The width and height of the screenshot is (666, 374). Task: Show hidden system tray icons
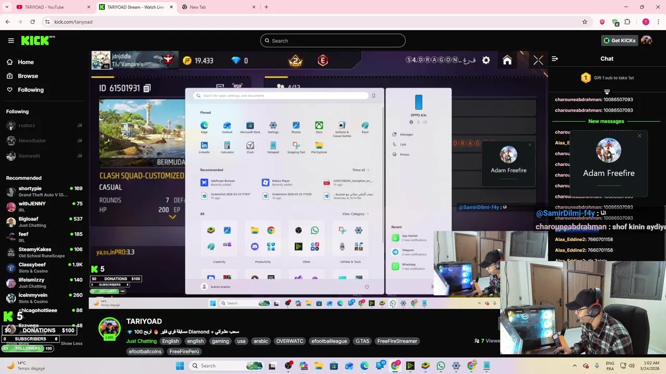tap(574, 366)
